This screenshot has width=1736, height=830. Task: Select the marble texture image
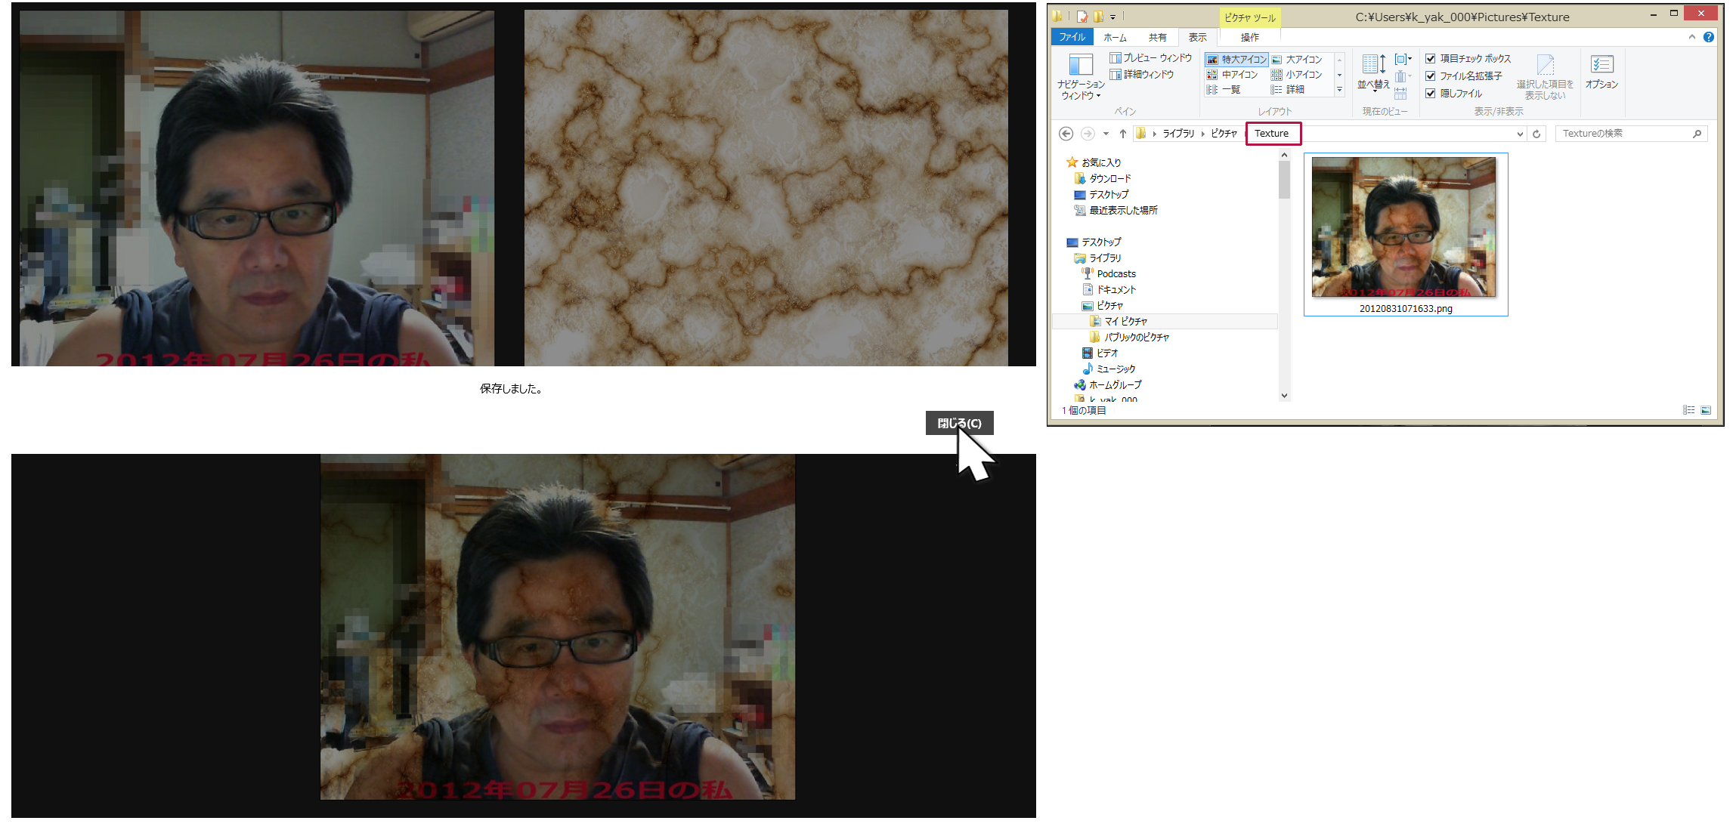tap(766, 188)
